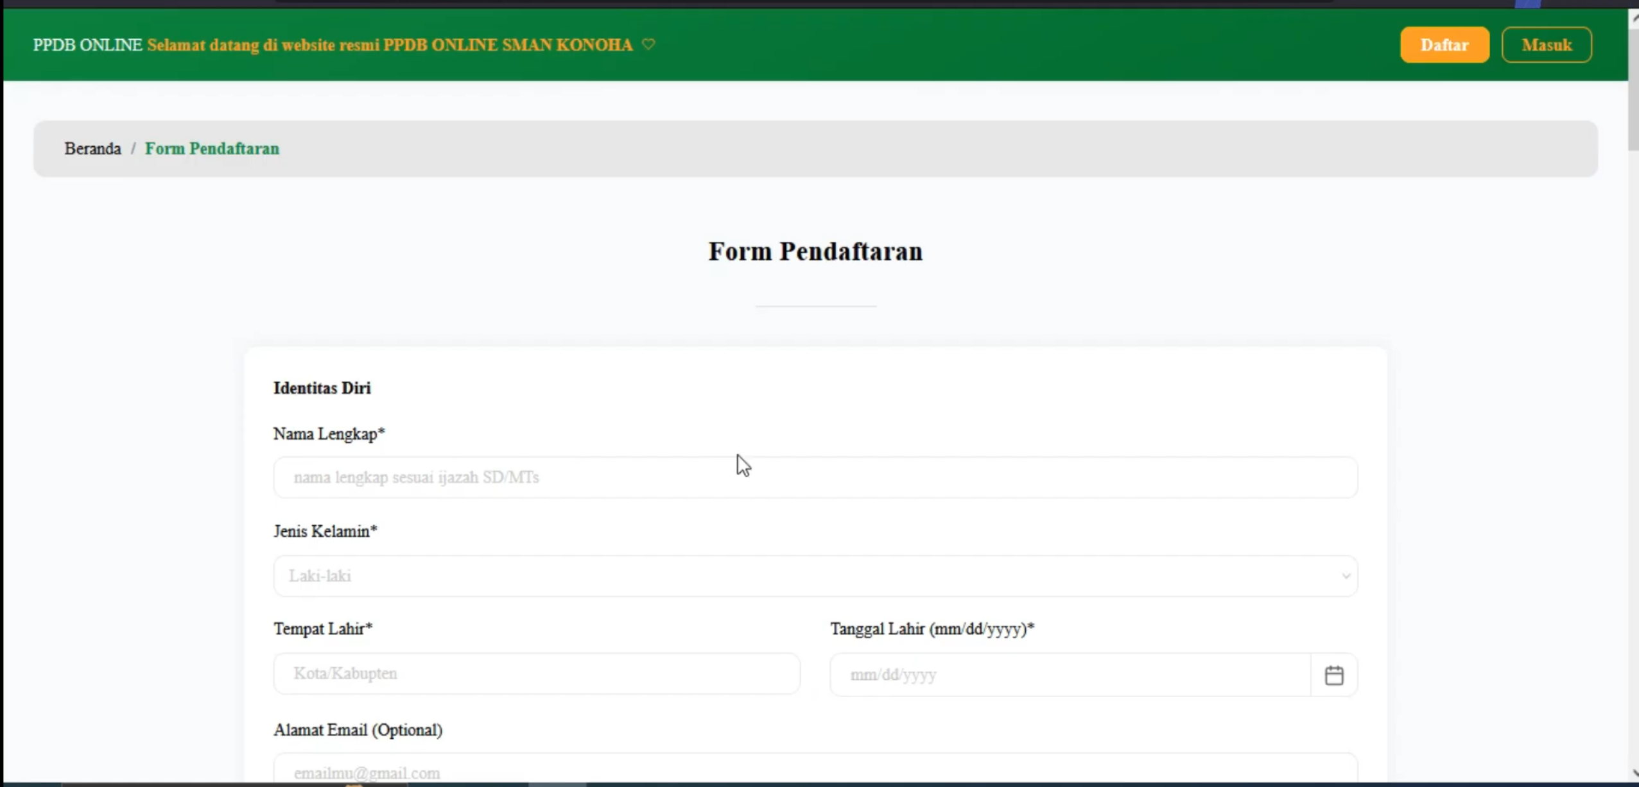1639x787 pixels.
Task: Click the Tanggal Lahir (mm/dd/yyyy)* label
Action: point(932,629)
